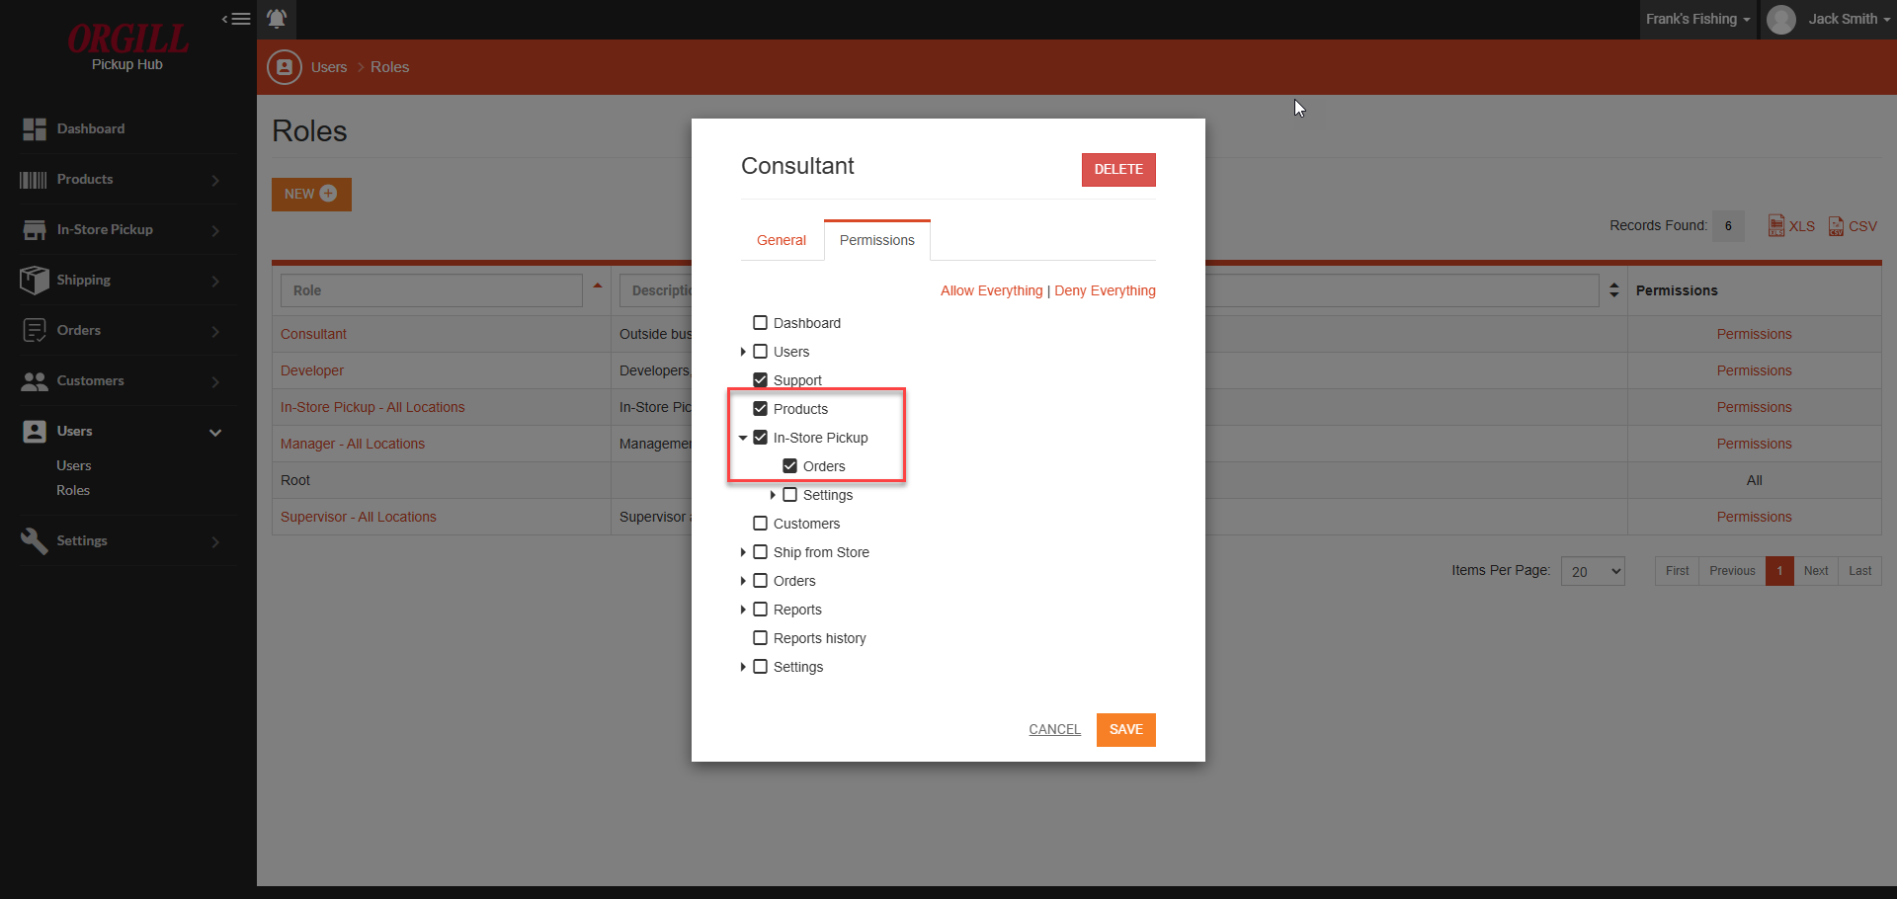Click the Customers people icon
This screenshot has width=1897, height=899.
point(35,381)
